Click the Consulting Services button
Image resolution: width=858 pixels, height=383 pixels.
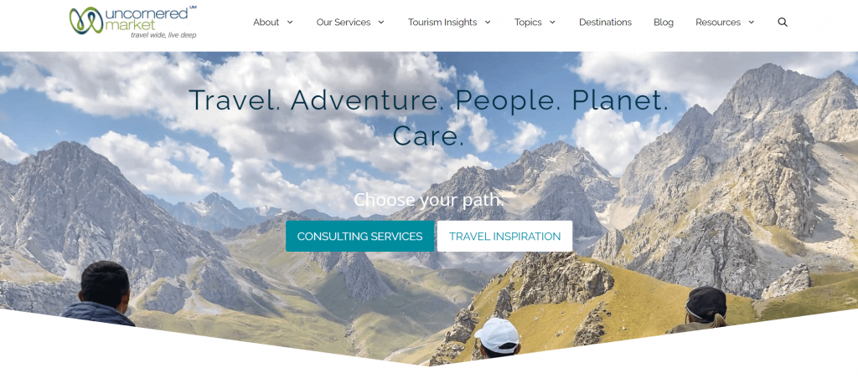359,236
